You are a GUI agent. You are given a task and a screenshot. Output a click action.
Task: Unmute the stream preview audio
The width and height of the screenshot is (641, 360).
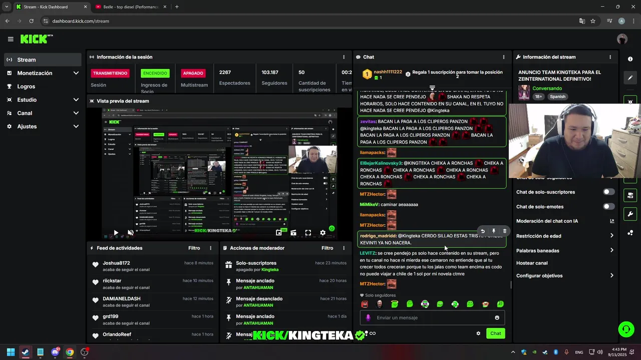pos(130,232)
